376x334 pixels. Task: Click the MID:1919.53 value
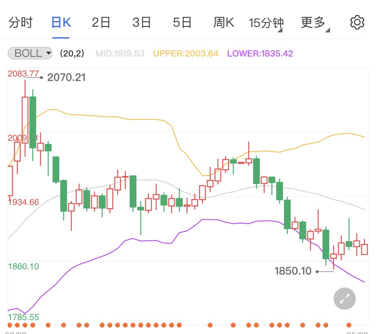pyautogui.click(x=120, y=53)
